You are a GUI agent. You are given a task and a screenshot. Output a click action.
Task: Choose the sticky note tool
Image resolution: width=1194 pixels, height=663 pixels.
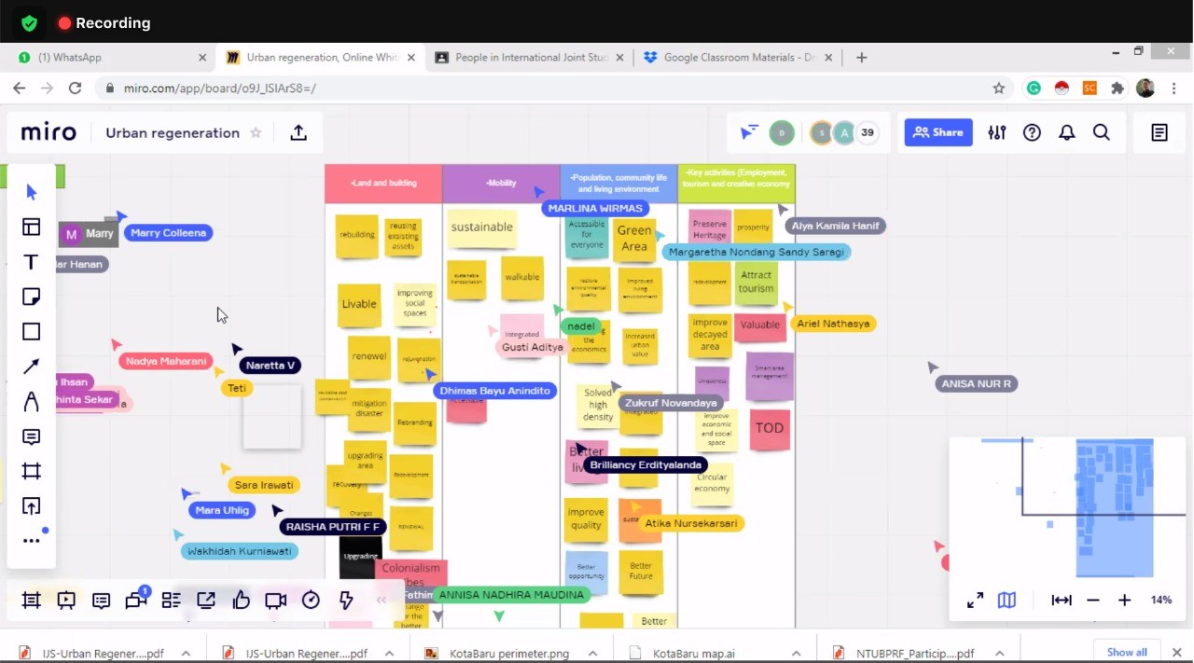[x=32, y=297]
